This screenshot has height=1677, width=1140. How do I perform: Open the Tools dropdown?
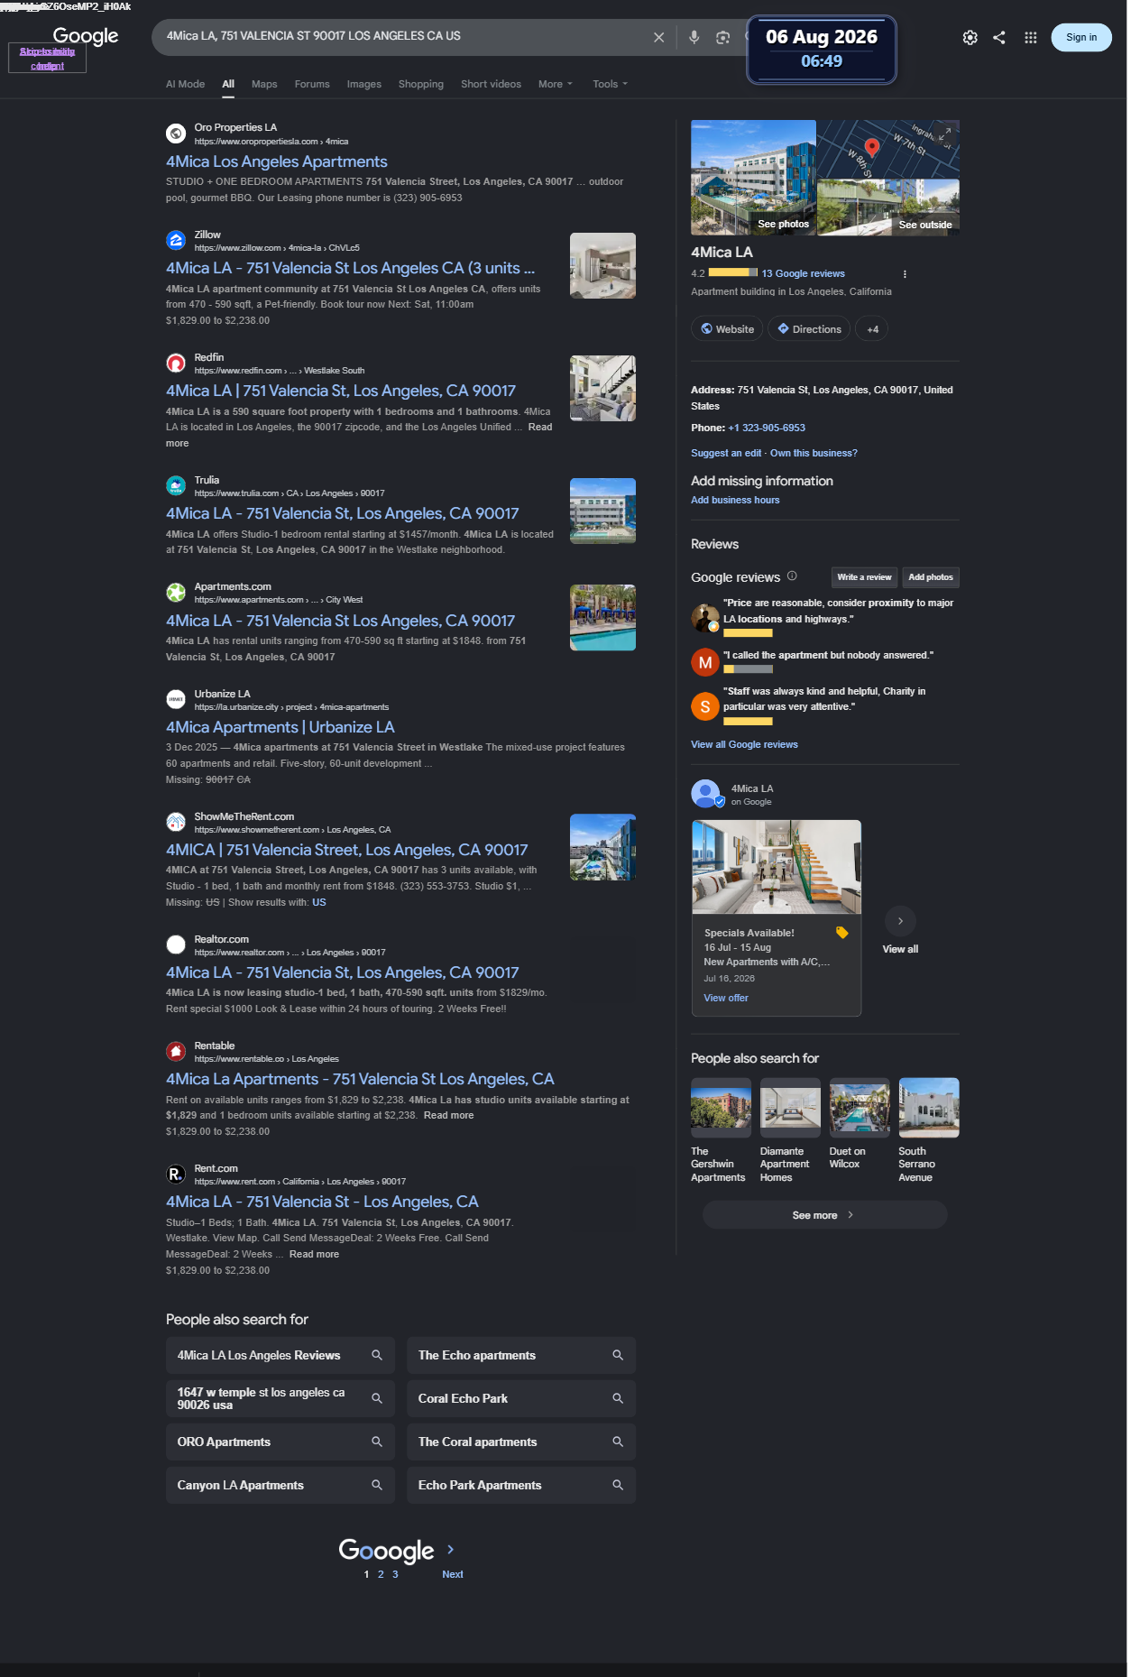(610, 84)
